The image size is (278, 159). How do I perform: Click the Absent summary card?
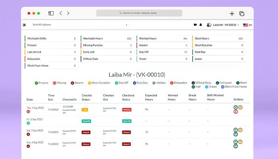tap(163, 45)
